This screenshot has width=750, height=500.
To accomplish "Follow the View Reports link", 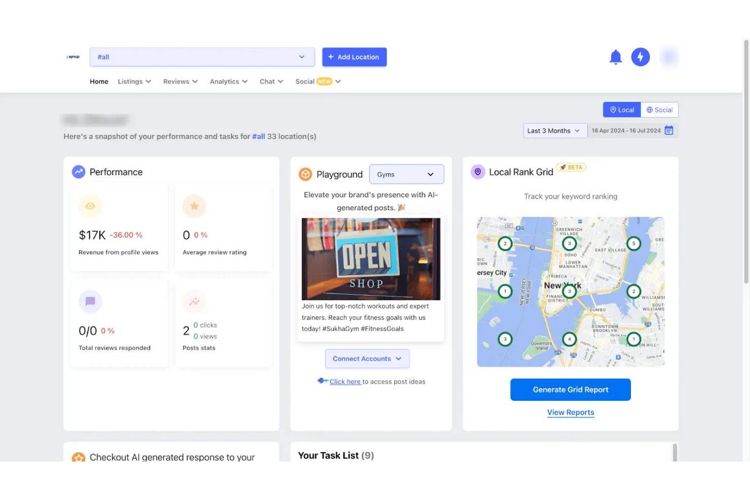I will tap(570, 412).
